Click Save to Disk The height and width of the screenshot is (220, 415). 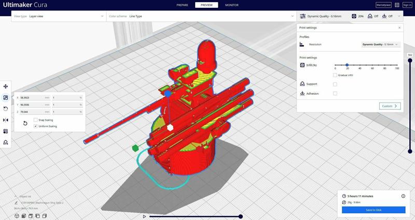(x=374, y=210)
